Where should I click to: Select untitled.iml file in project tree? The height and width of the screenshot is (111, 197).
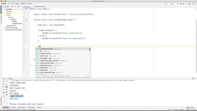(x=11, y=26)
